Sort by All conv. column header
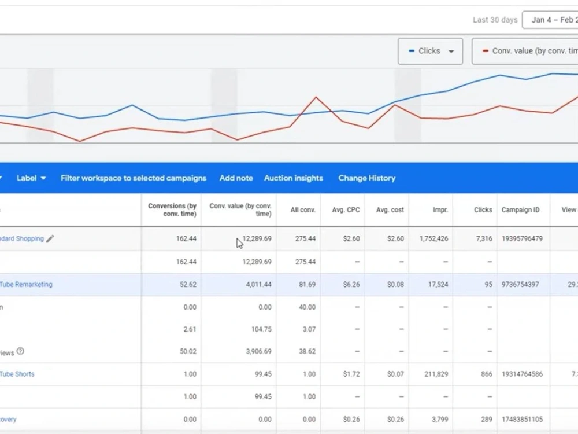578x434 pixels. tap(303, 210)
